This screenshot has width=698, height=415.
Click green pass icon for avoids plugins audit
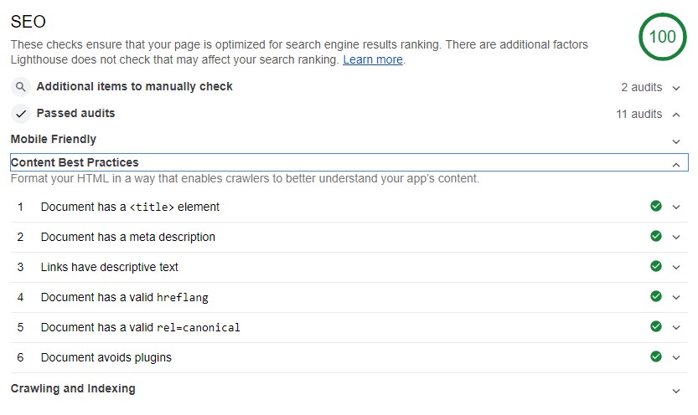[656, 356]
